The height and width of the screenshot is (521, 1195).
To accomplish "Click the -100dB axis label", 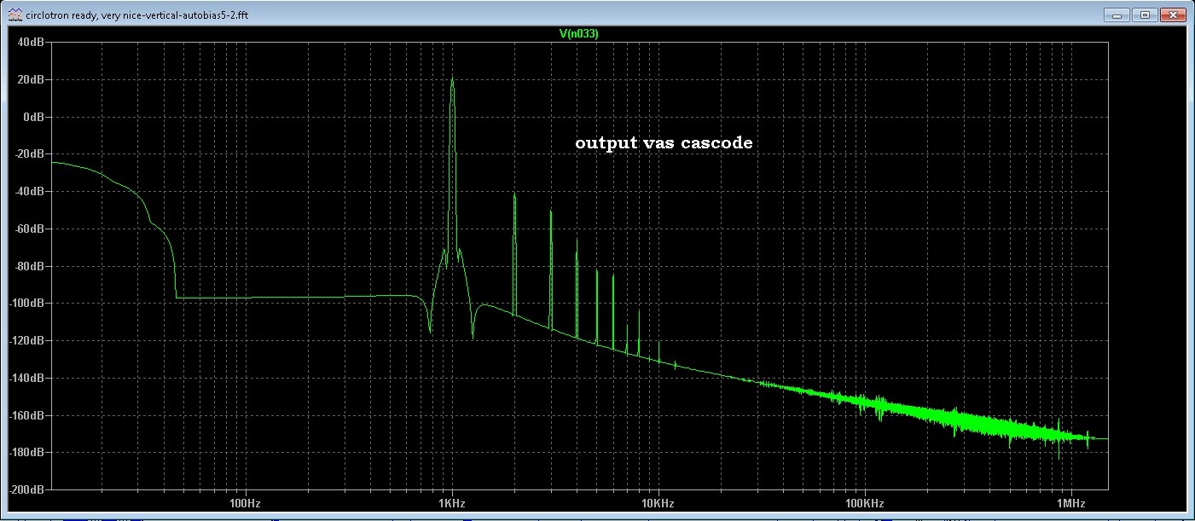I will coord(27,304).
